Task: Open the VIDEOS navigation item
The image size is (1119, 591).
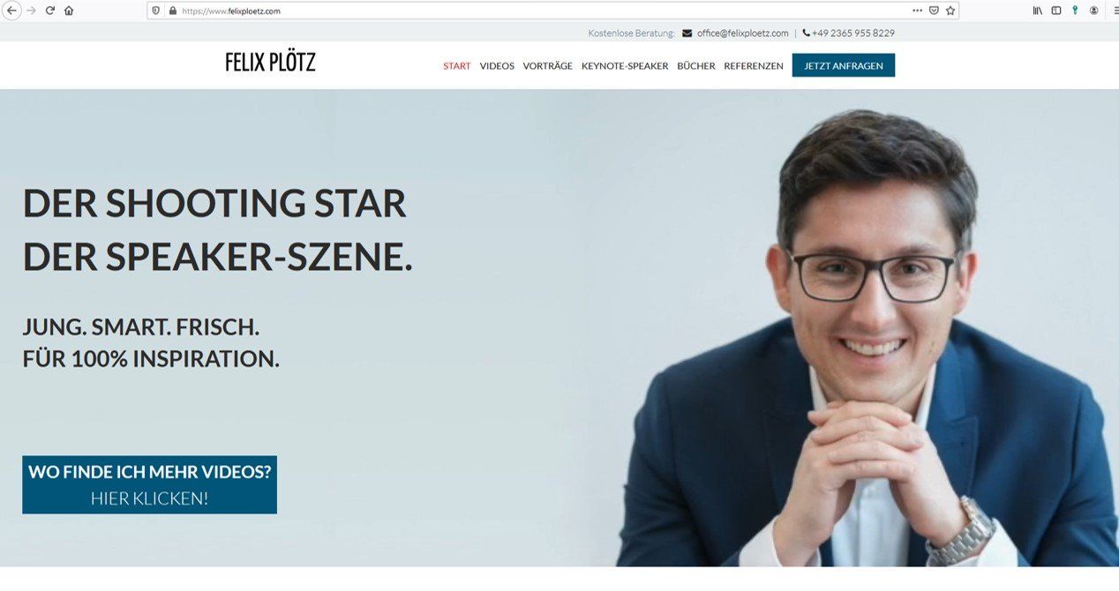Action: (x=497, y=66)
